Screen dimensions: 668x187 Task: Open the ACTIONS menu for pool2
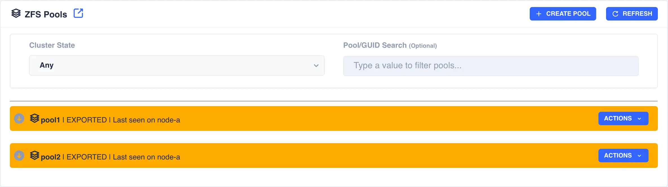tap(623, 156)
